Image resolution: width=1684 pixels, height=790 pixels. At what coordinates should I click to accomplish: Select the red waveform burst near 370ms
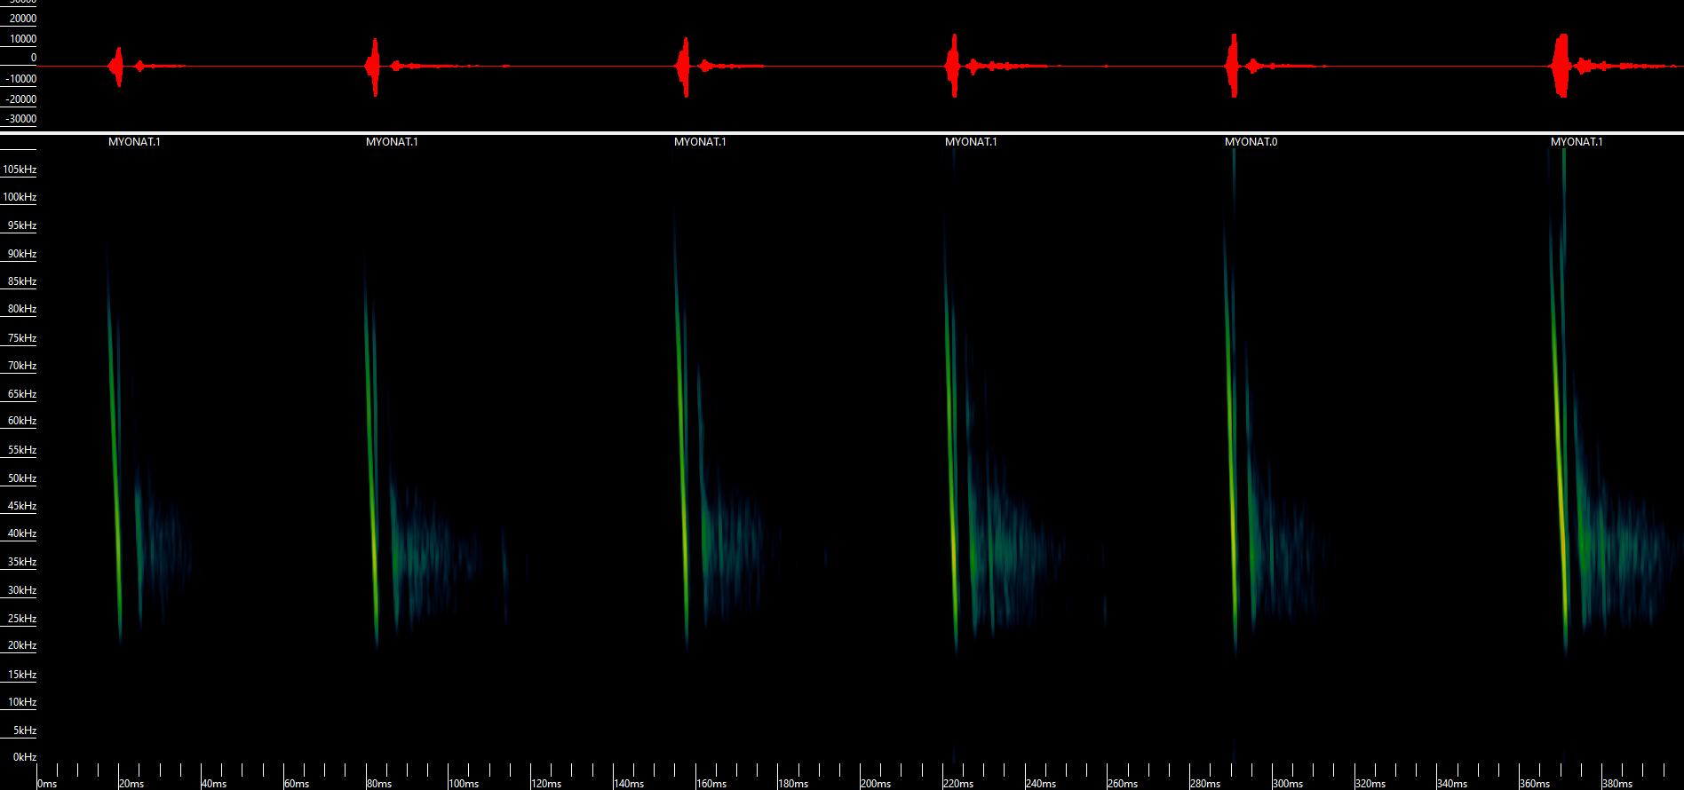[x=1561, y=67]
